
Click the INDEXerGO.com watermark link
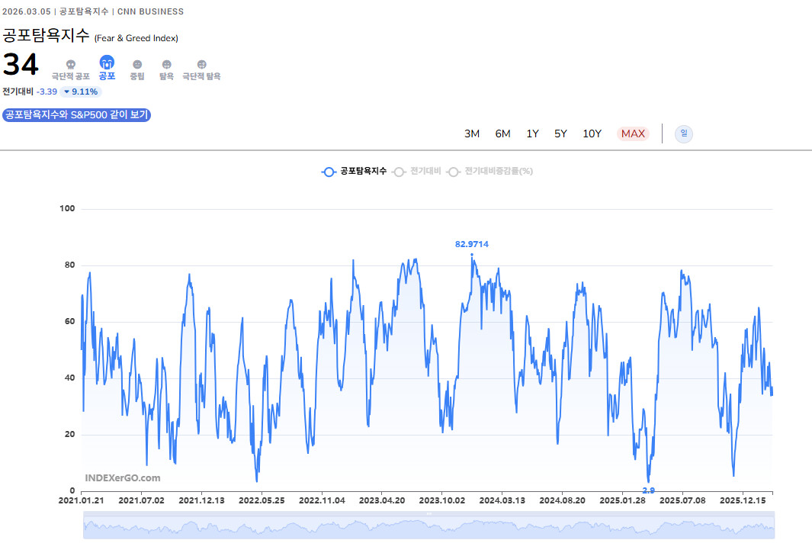pos(123,478)
